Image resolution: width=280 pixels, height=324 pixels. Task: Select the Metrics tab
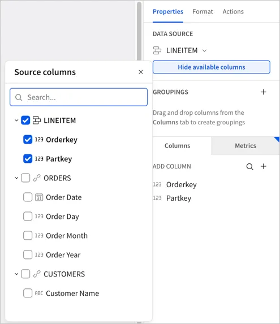coord(245,146)
